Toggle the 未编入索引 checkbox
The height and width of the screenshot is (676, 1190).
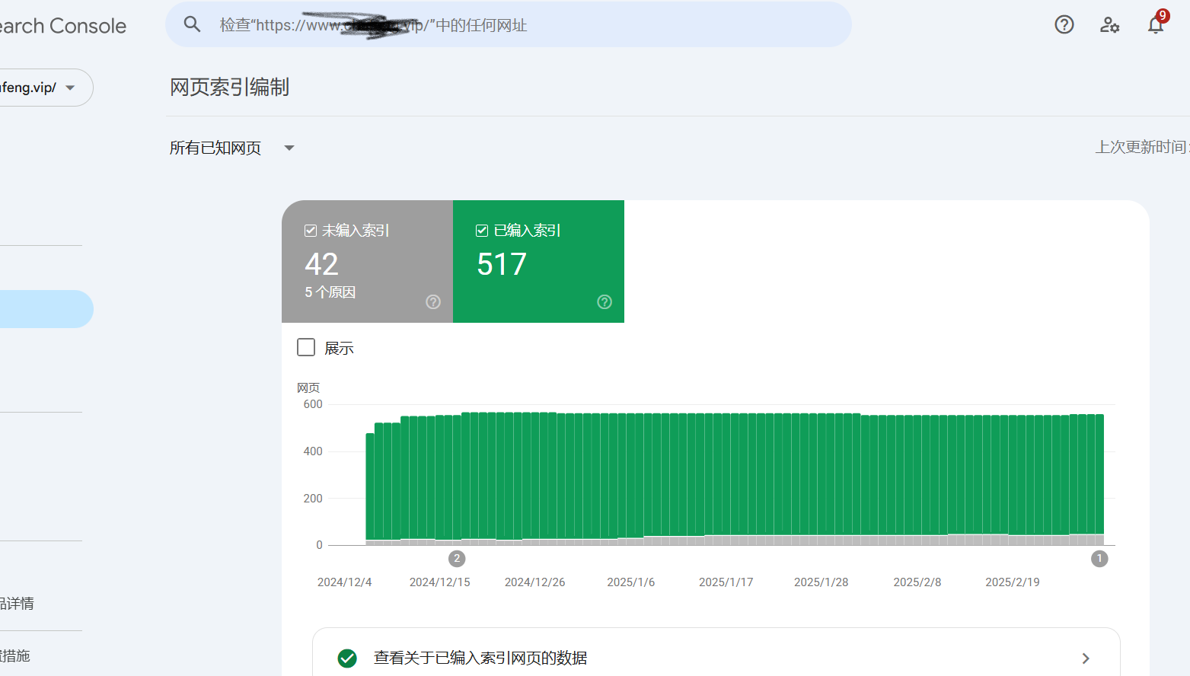tap(311, 231)
